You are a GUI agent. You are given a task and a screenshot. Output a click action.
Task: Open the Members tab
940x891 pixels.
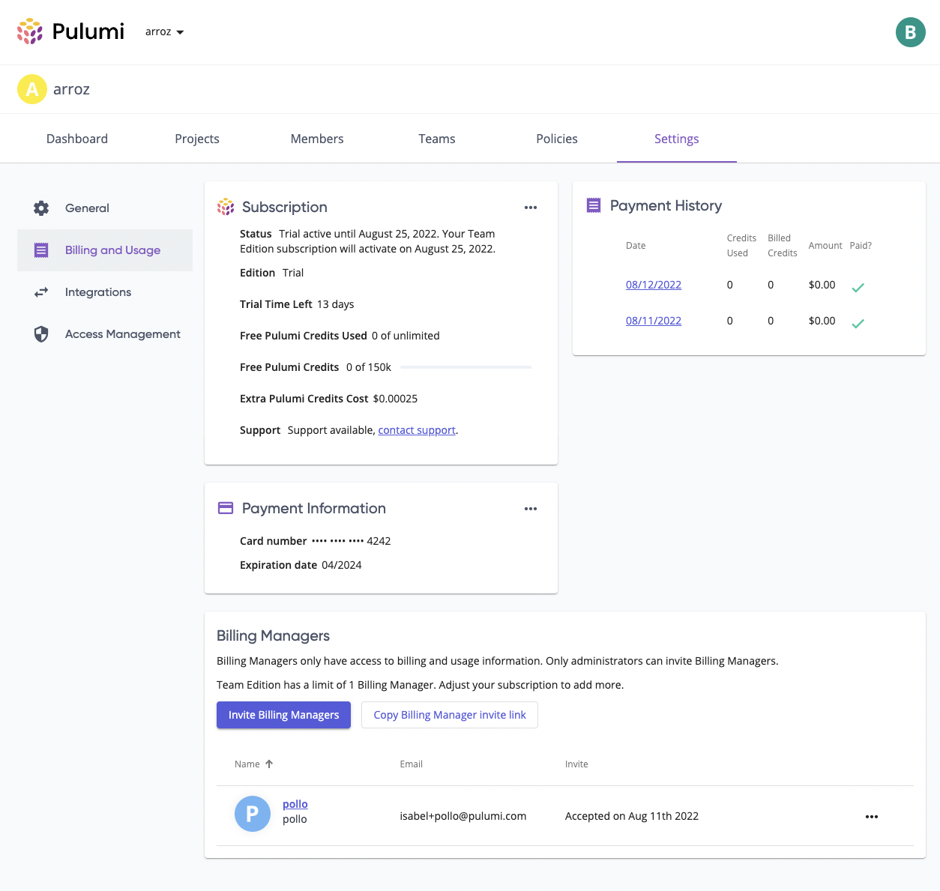tap(317, 139)
